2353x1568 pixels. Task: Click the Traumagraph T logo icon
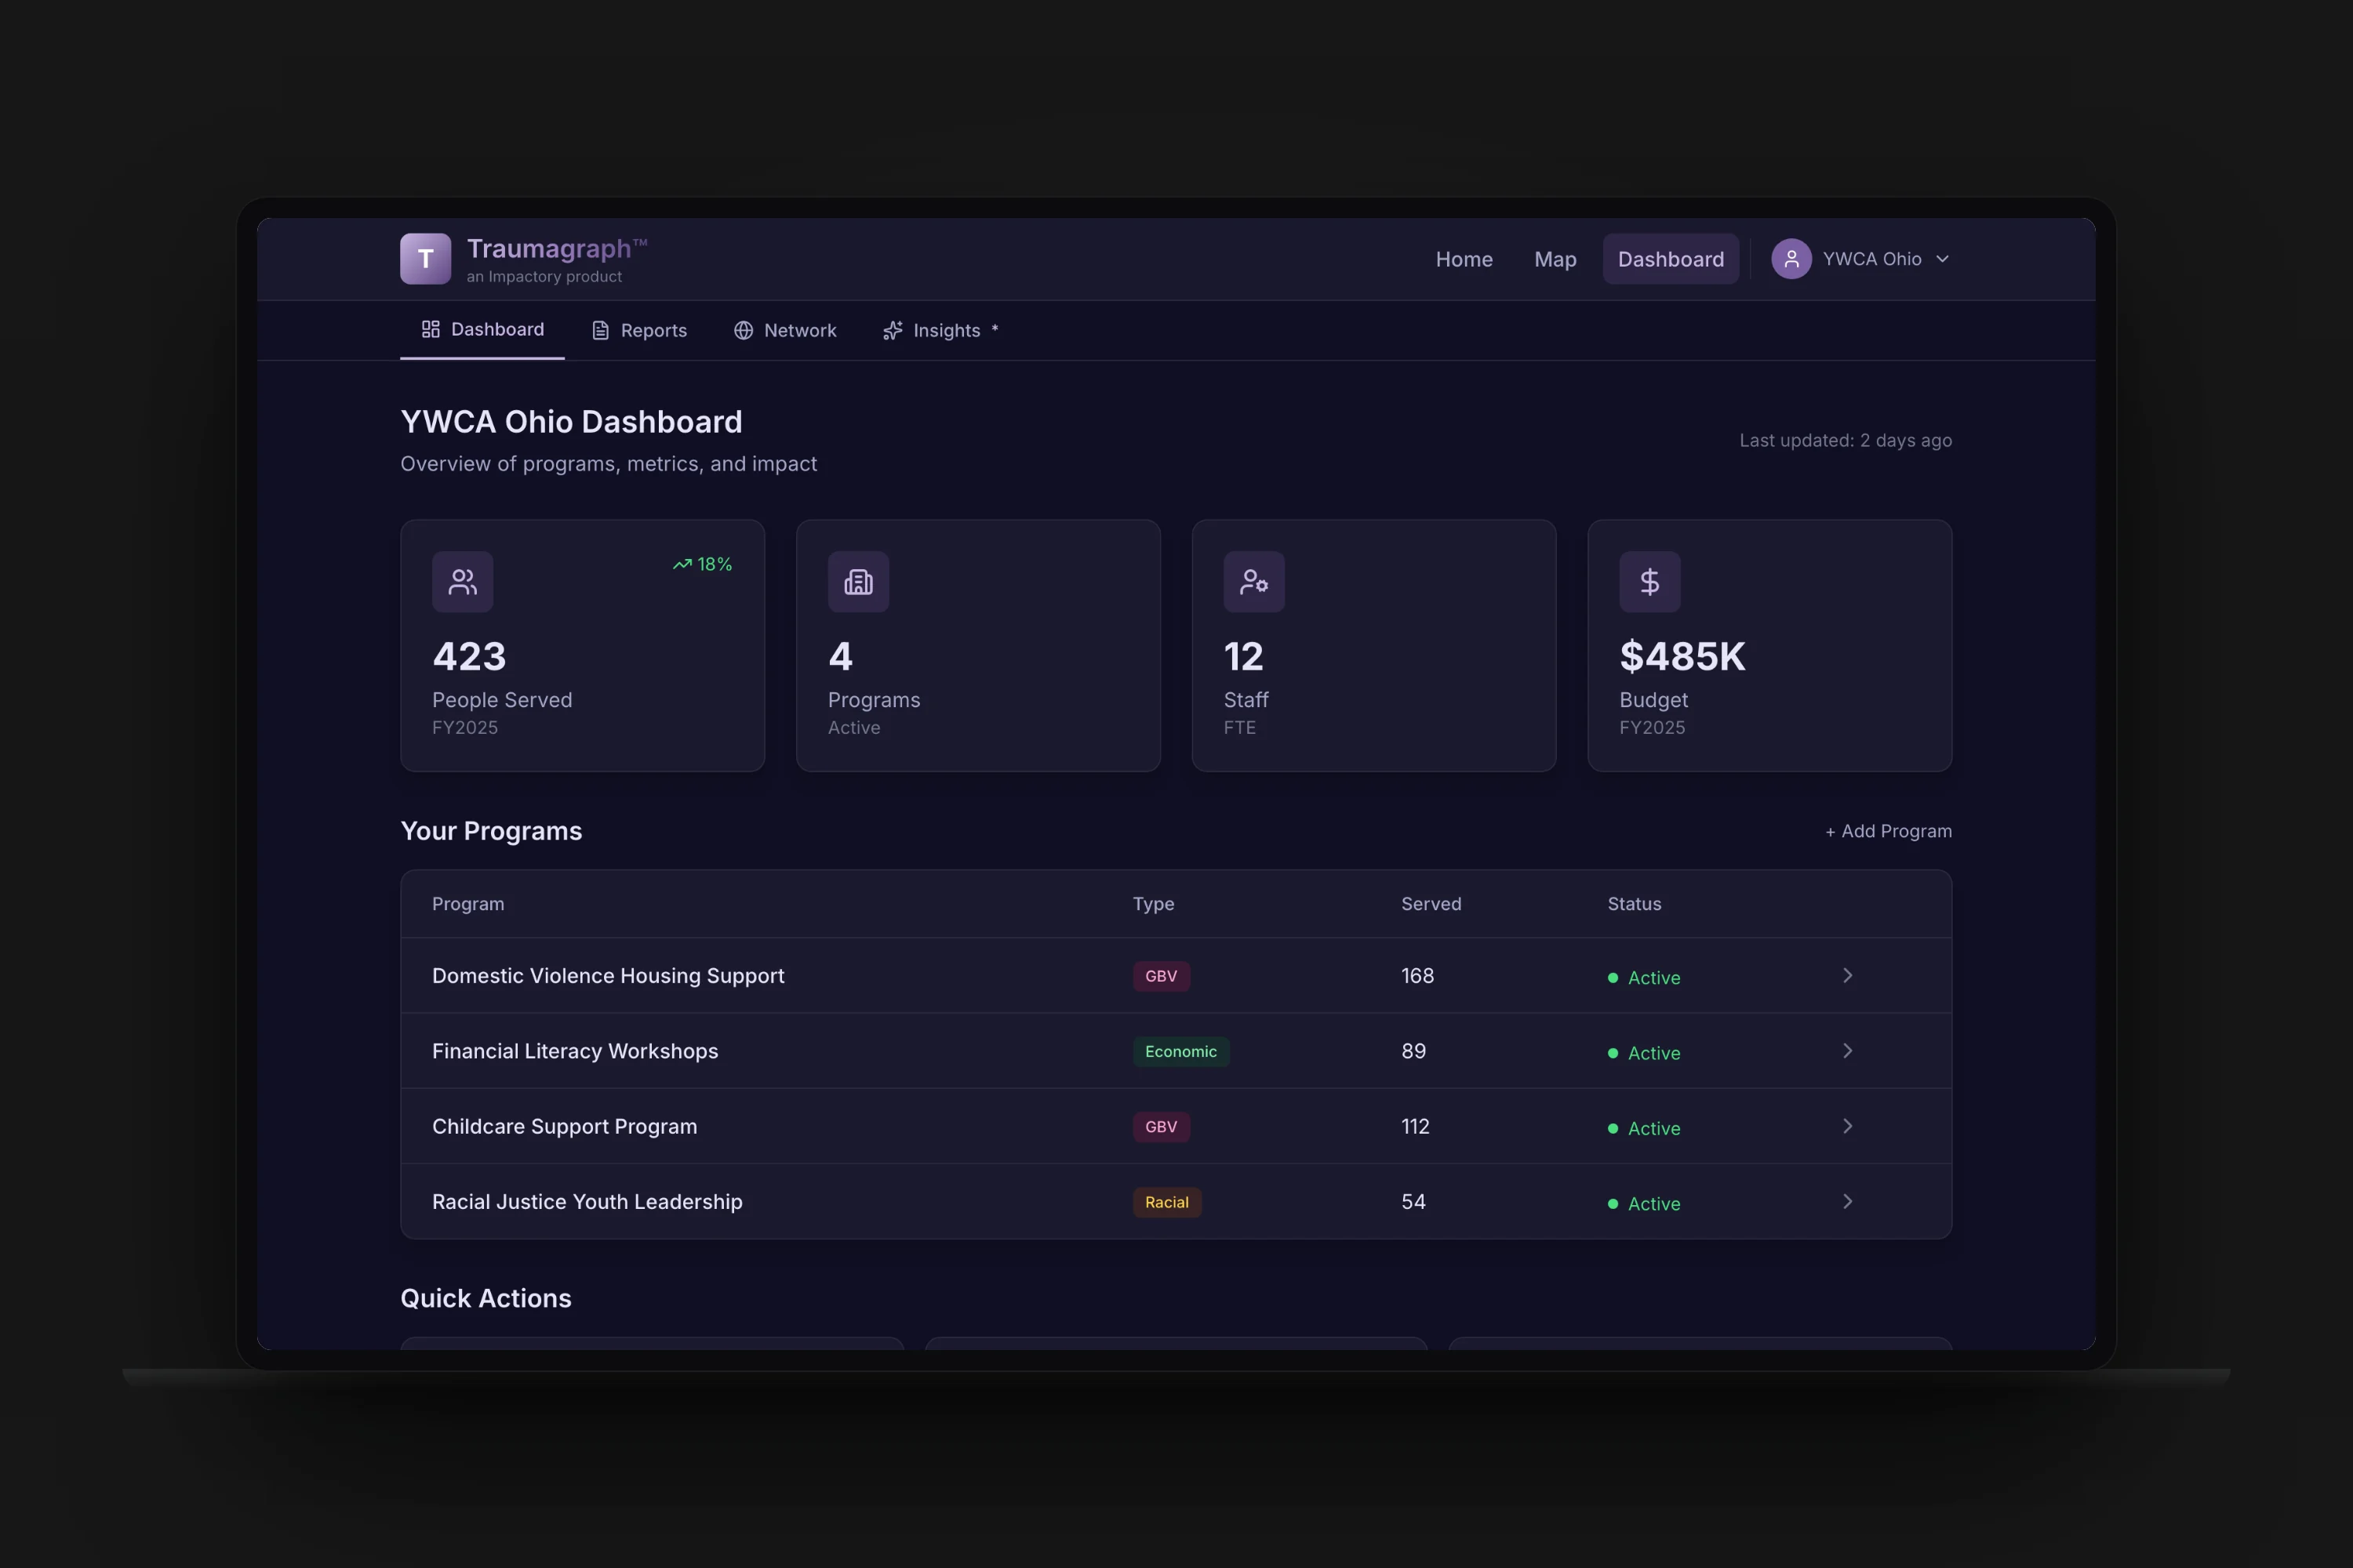coord(425,259)
